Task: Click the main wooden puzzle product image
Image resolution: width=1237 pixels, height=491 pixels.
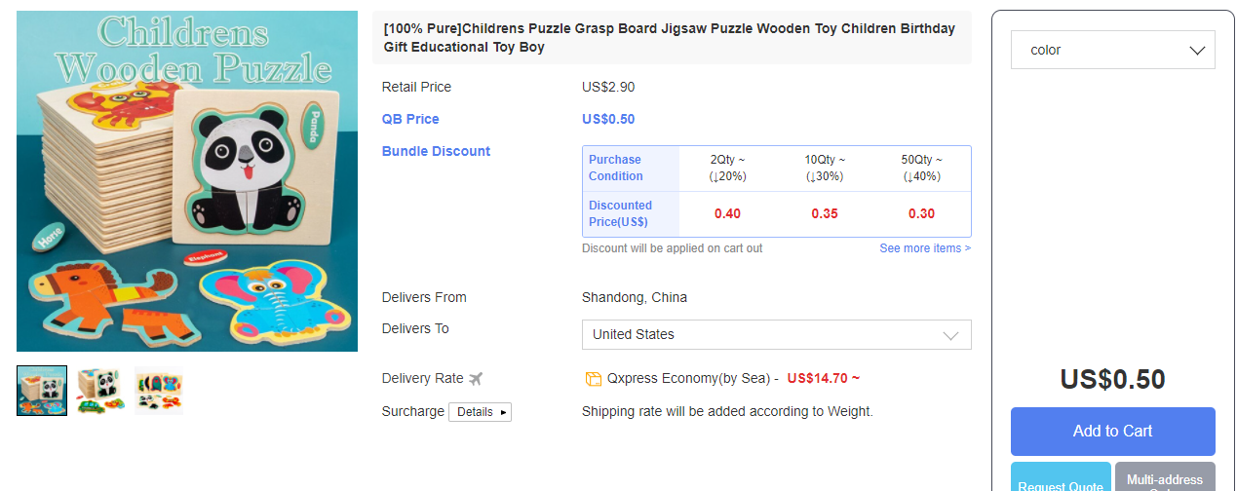Action: coord(187,181)
